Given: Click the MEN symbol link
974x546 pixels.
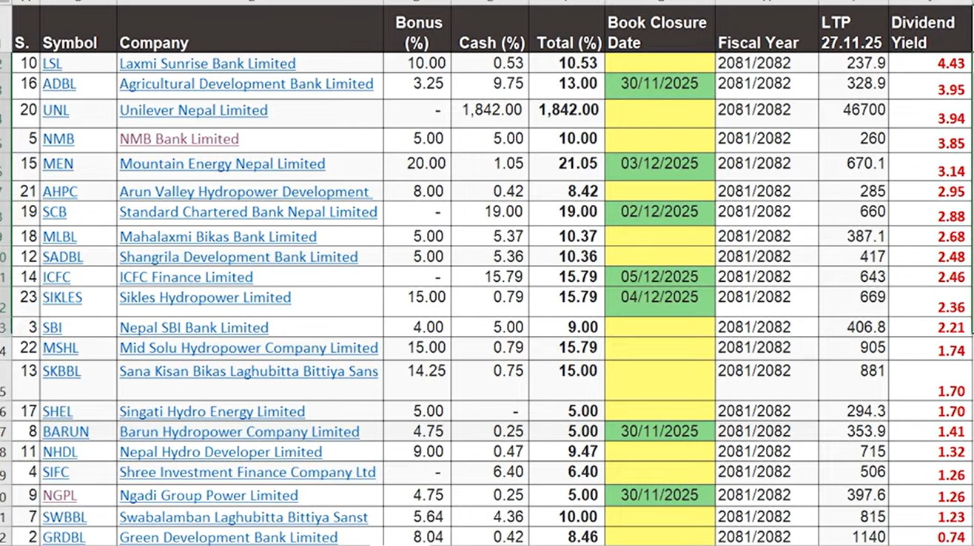Looking at the screenshot, I should coord(58,164).
